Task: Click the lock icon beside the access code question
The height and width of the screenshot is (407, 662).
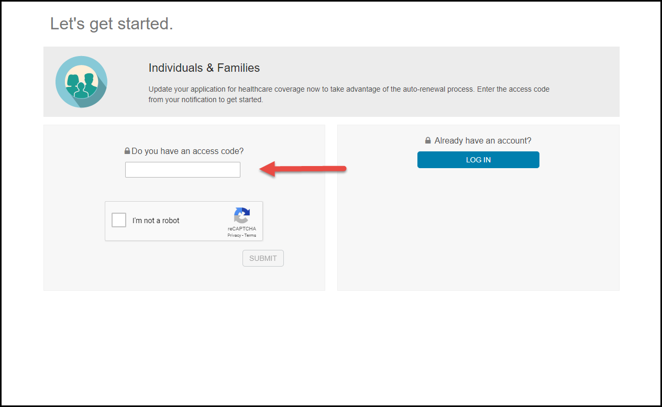Action: point(127,151)
